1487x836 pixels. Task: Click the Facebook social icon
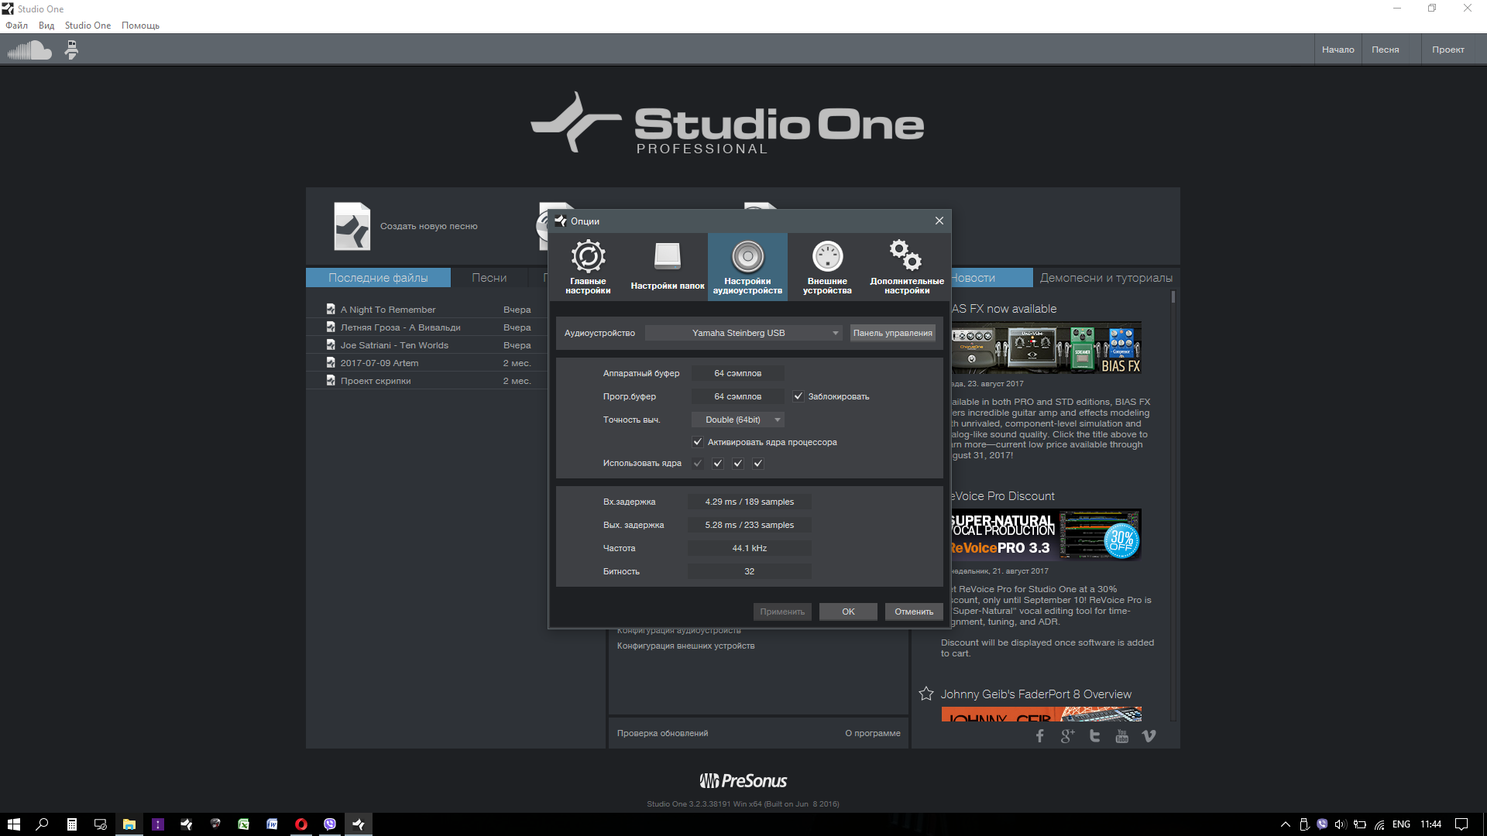click(1040, 736)
